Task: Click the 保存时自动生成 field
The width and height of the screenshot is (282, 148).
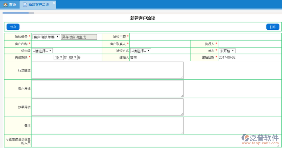Action: 79,37
